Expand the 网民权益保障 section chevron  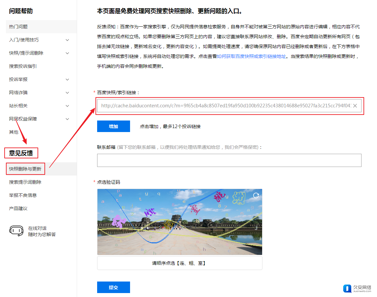click(x=67, y=119)
